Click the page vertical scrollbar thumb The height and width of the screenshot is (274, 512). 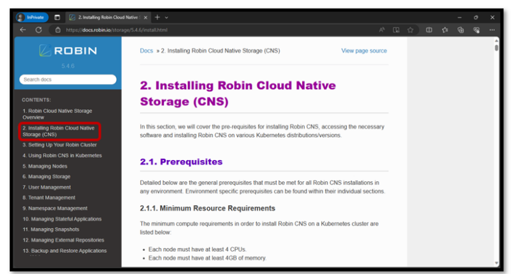(x=496, y=48)
